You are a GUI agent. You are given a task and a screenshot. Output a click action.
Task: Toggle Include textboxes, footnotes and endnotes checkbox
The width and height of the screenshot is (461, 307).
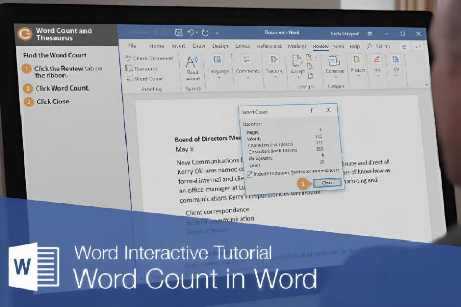coord(249,174)
